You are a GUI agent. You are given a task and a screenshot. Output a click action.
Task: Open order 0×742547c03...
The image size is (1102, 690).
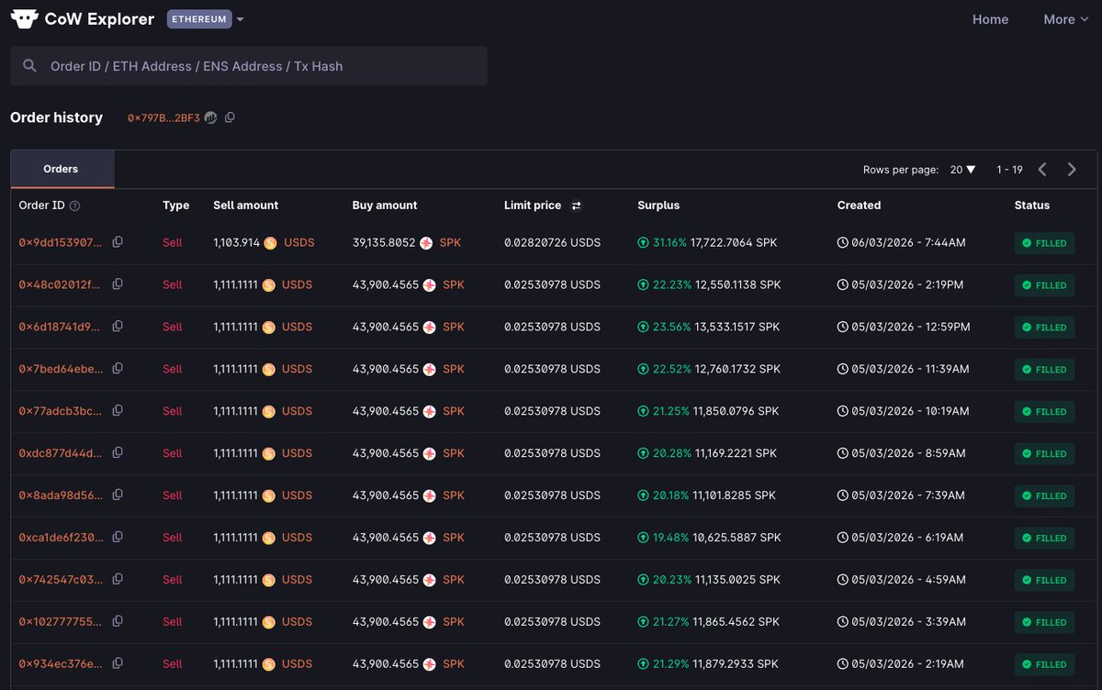[61, 580]
